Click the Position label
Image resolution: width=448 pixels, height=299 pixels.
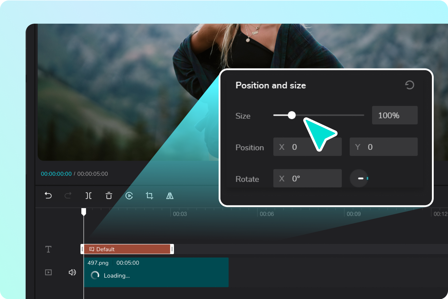click(x=250, y=148)
